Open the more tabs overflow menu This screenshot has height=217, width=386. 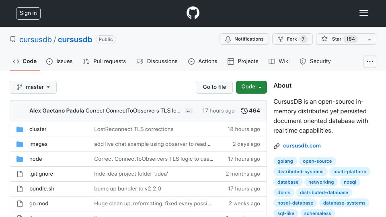(x=370, y=61)
